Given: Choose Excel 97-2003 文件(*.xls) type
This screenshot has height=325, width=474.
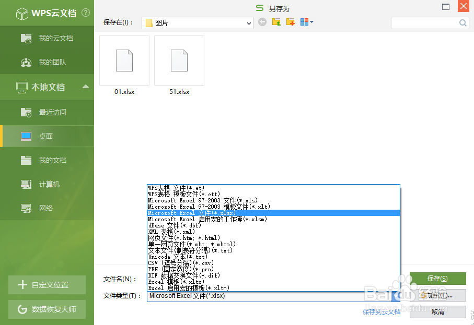Looking at the screenshot, I should (273, 200).
